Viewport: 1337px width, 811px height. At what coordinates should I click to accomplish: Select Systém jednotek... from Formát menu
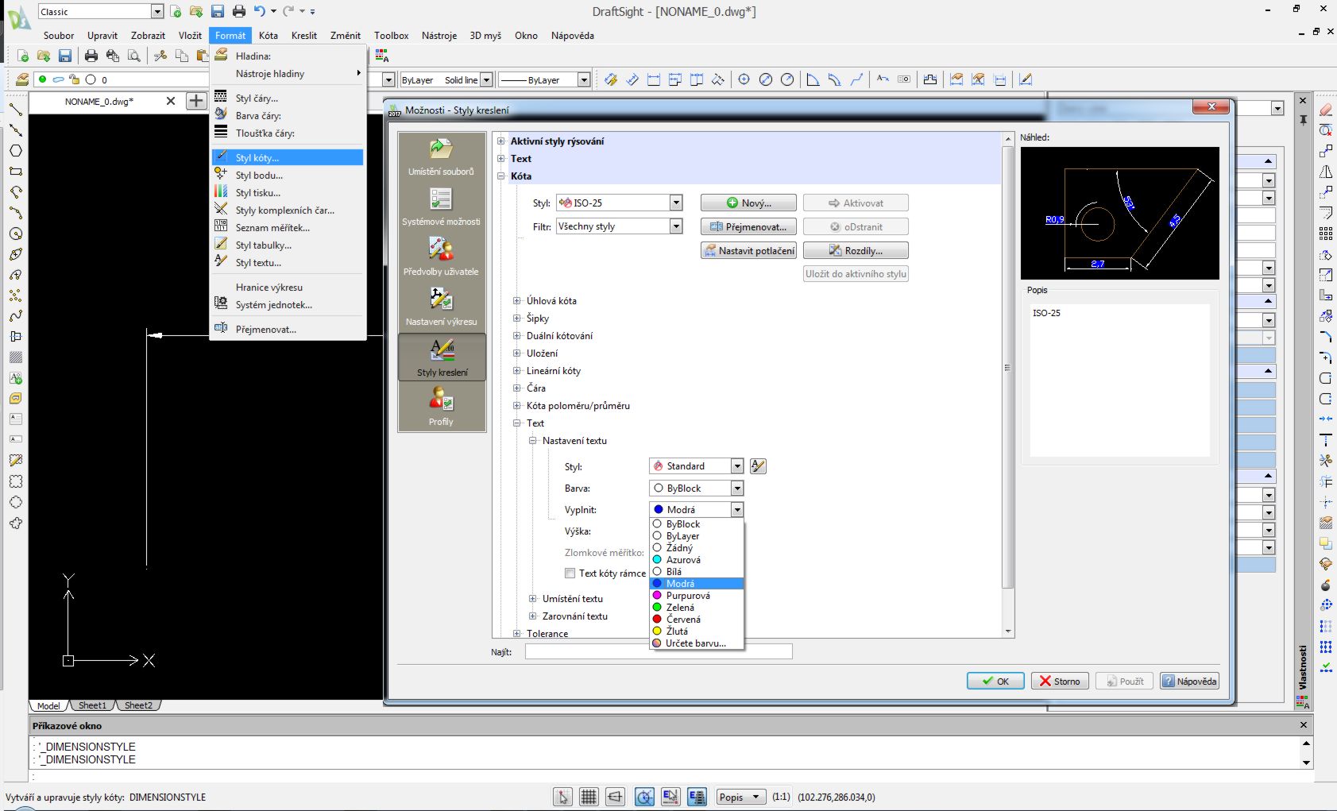288,305
